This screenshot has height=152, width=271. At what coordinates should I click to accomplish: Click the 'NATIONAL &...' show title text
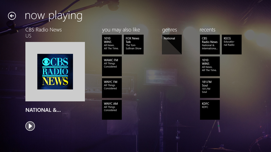point(43,110)
